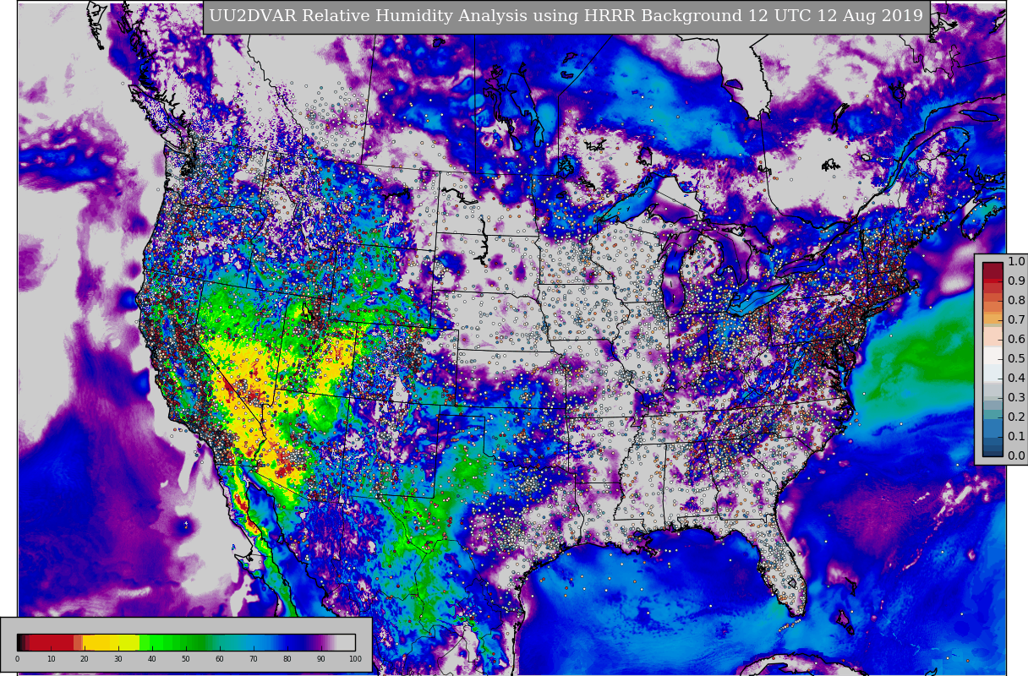This screenshot has height=676, width=1028.
Task: Click the 0.6 tick label on vertical colorbar
Action: (x=1016, y=340)
